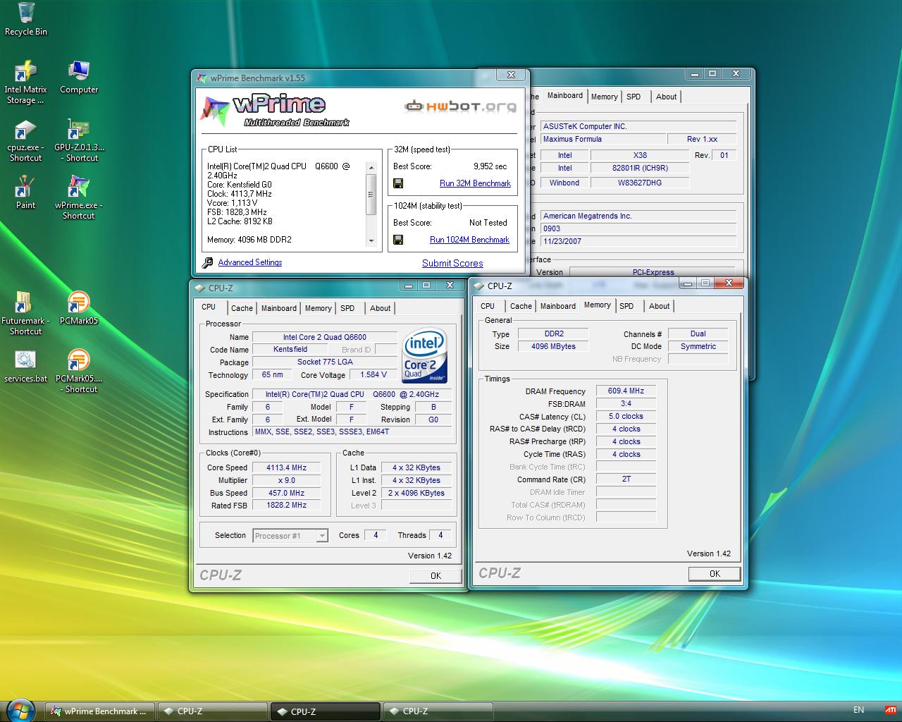Click OK in the CPU-Z CPU window

pyautogui.click(x=435, y=575)
